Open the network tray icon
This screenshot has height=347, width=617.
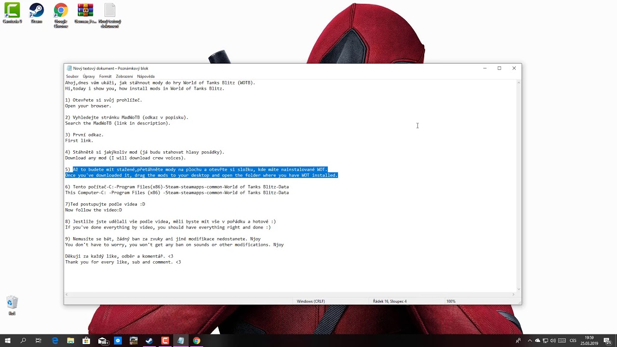(x=546, y=341)
